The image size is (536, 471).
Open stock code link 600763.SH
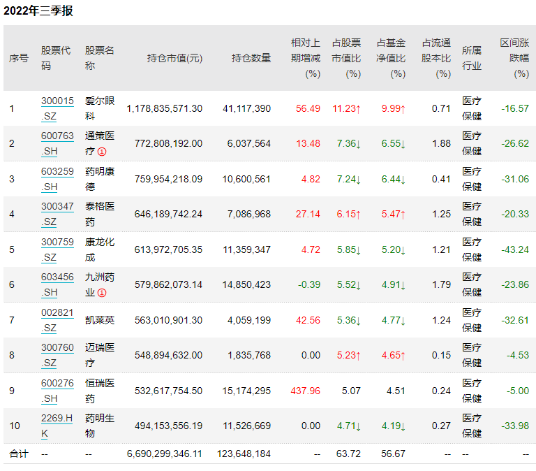57,143
